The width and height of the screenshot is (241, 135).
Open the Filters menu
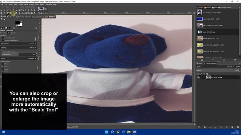(x=42, y=4)
